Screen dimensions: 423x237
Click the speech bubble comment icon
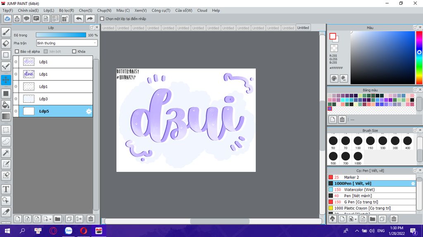pos(26,19)
